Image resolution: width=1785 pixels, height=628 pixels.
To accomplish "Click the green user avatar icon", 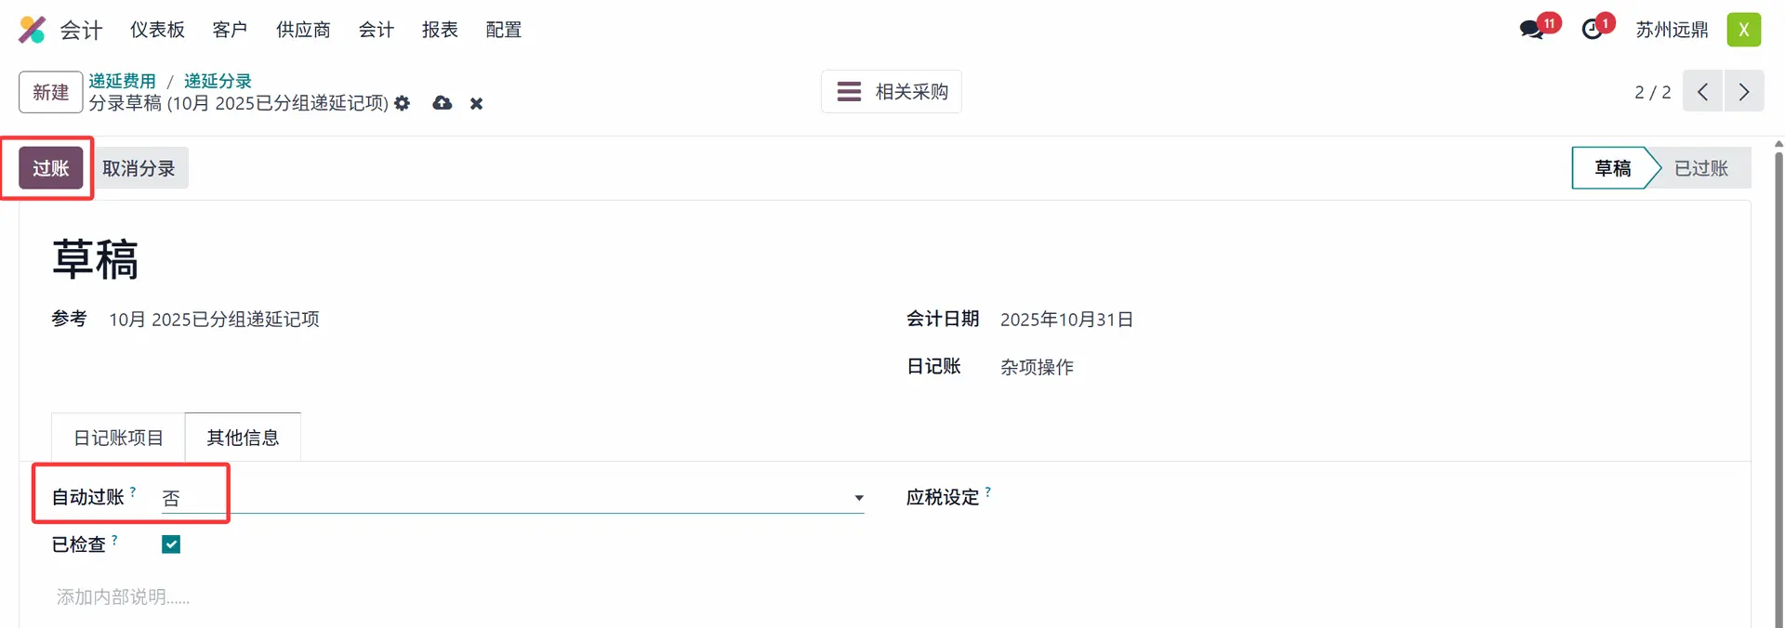I will coord(1744,30).
